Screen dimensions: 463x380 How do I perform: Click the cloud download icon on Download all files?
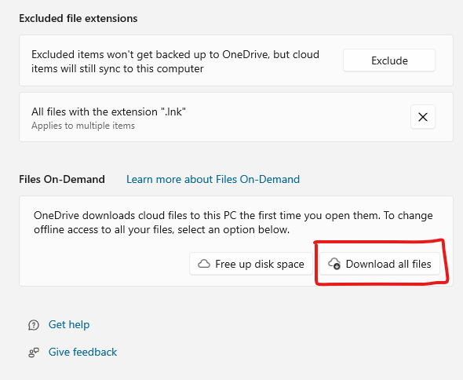pyautogui.click(x=334, y=264)
